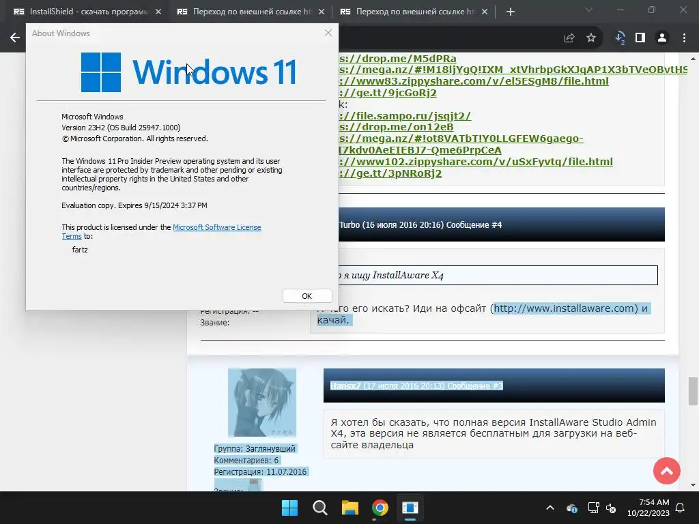Open the Microsoft Software License Terms link

[216, 227]
